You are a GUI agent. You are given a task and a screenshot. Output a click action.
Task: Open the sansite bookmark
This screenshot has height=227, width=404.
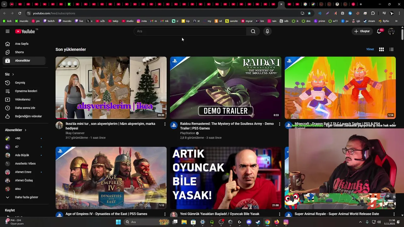pos(231,21)
